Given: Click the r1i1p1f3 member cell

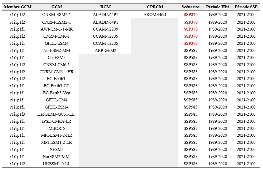Looking at the screenshot, I should (x=18, y=114).
